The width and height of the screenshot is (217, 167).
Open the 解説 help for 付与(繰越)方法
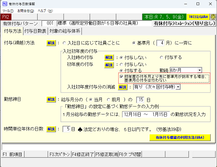[51, 43]
